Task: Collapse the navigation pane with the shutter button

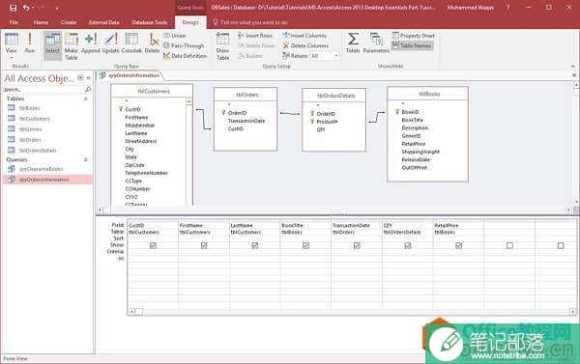Action: [x=89, y=77]
